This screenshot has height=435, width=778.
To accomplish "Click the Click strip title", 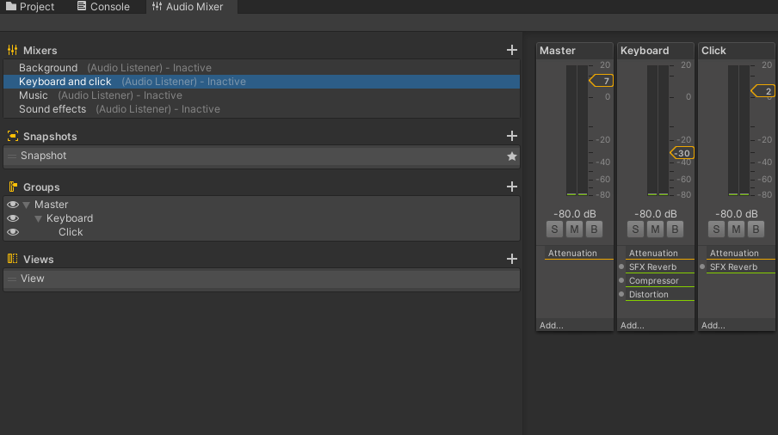I will pos(713,51).
